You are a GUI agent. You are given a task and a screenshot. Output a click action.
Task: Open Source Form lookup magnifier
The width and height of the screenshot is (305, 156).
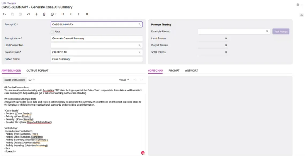140,52
